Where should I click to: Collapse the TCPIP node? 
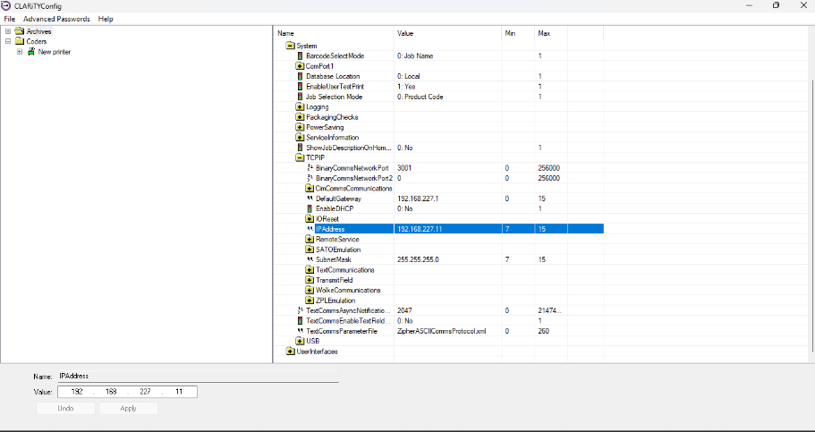coord(300,157)
